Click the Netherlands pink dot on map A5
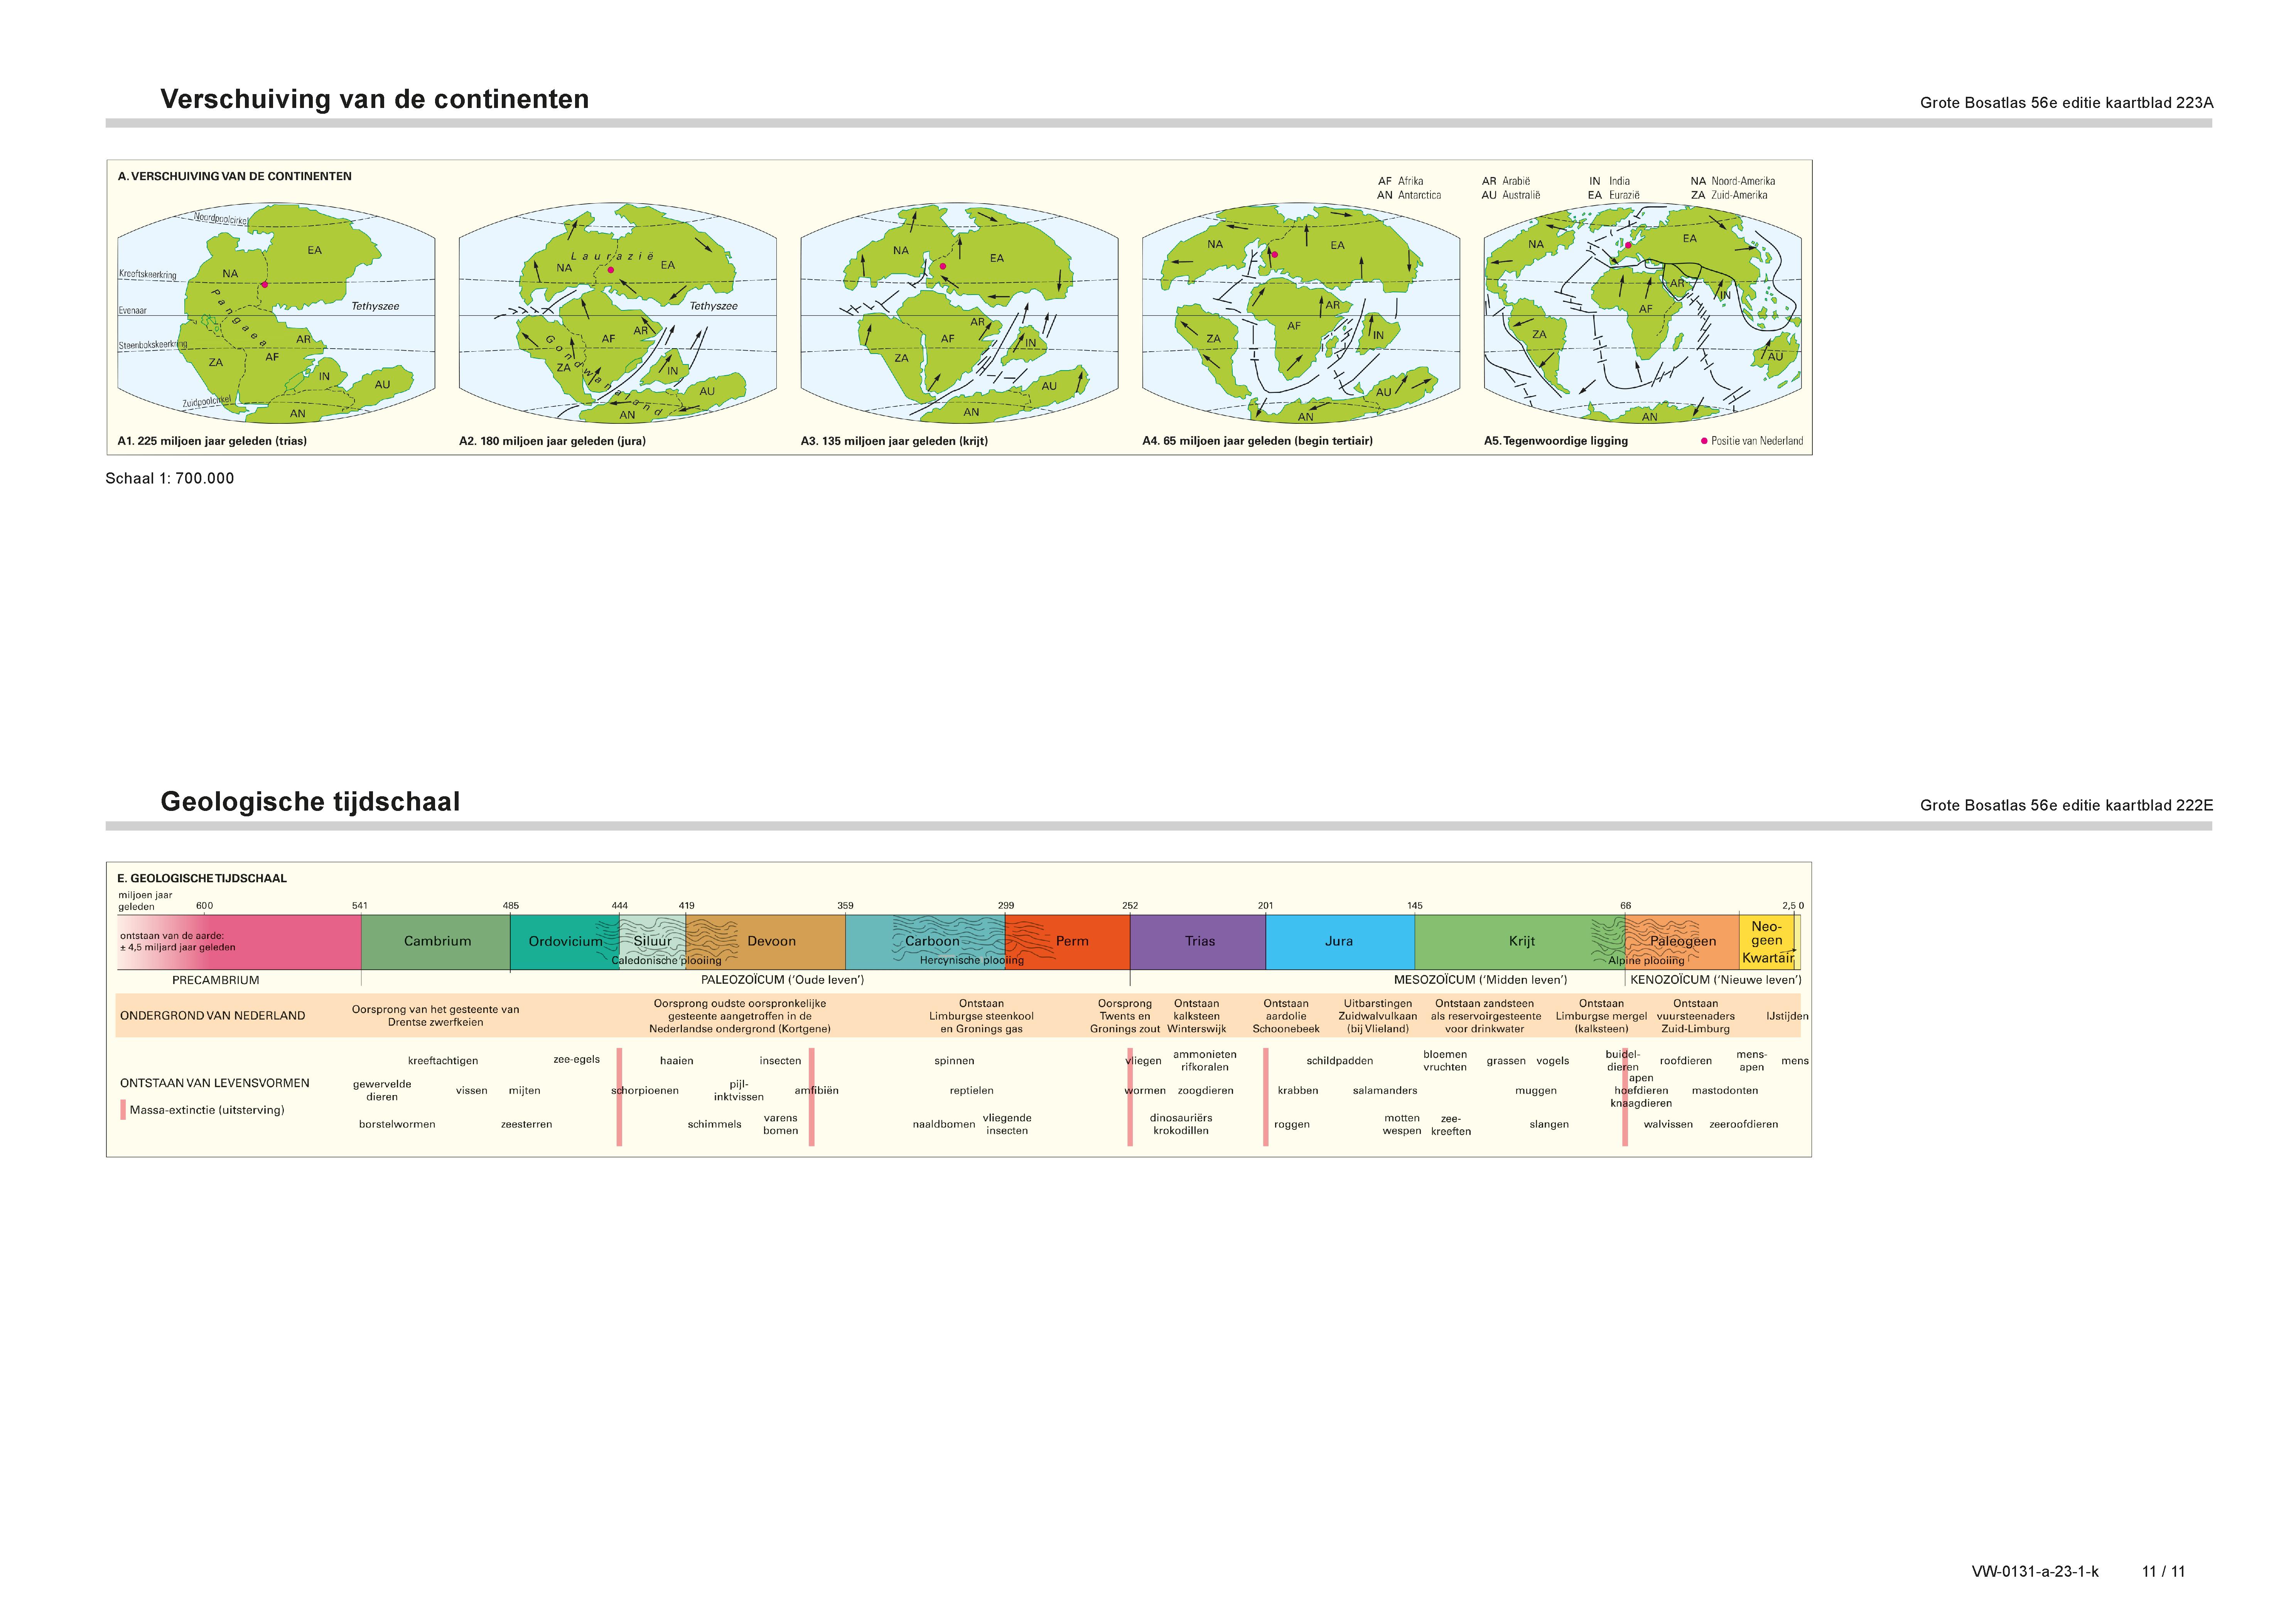2296x1623 pixels. (1628, 245)
